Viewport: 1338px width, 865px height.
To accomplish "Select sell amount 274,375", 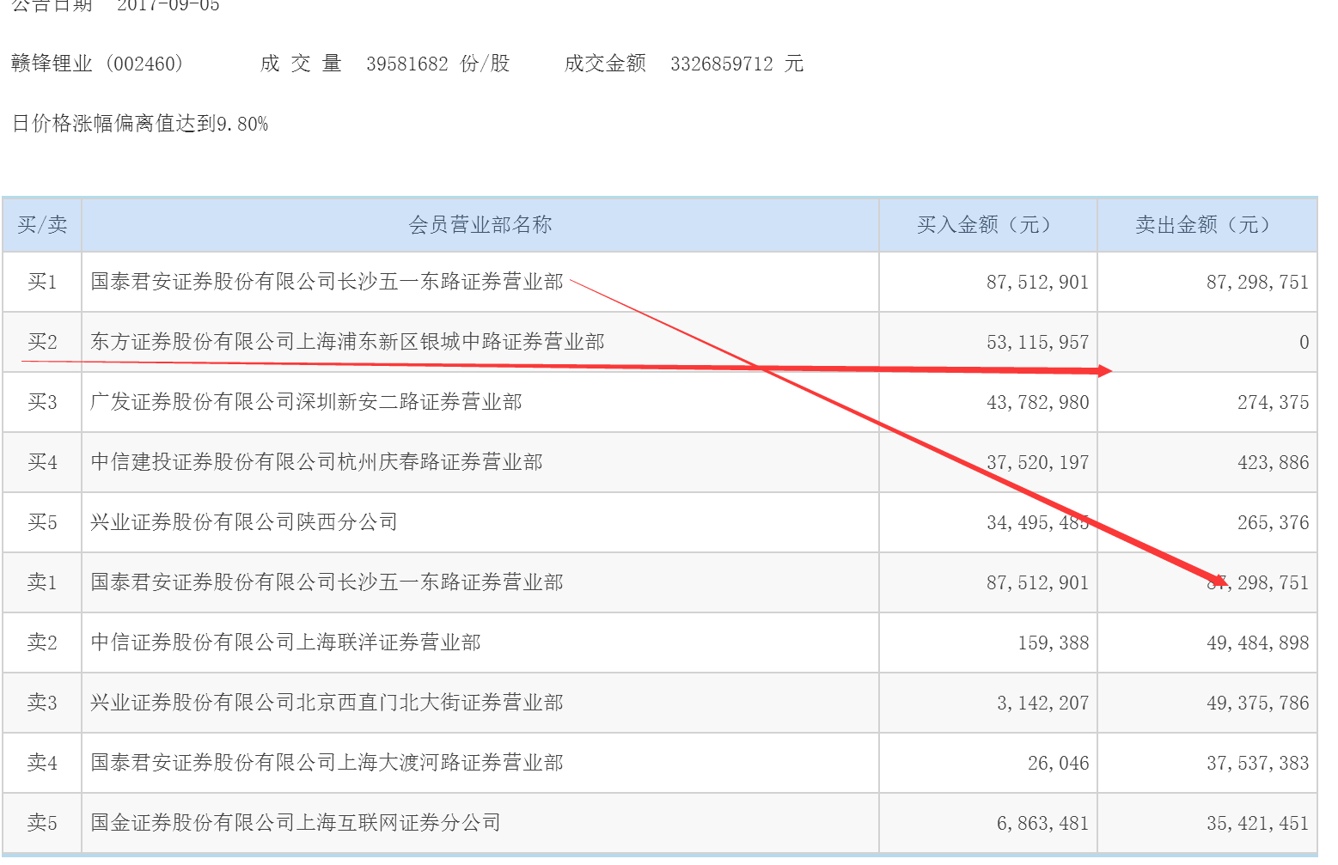I will 1274,403.
